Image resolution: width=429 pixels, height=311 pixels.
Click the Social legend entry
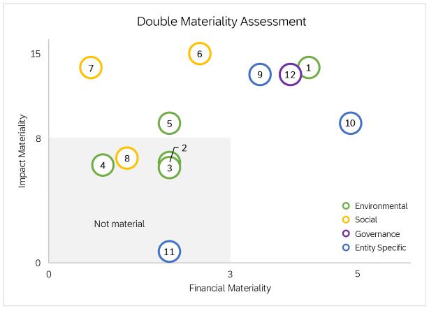click(x=365, y=219)
